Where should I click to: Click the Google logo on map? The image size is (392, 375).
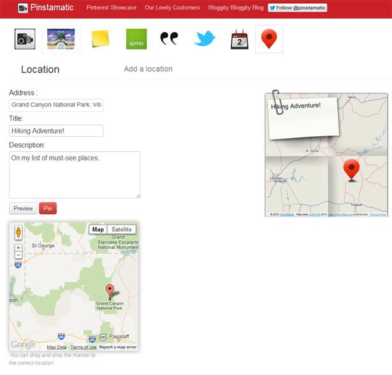(24, 344)
